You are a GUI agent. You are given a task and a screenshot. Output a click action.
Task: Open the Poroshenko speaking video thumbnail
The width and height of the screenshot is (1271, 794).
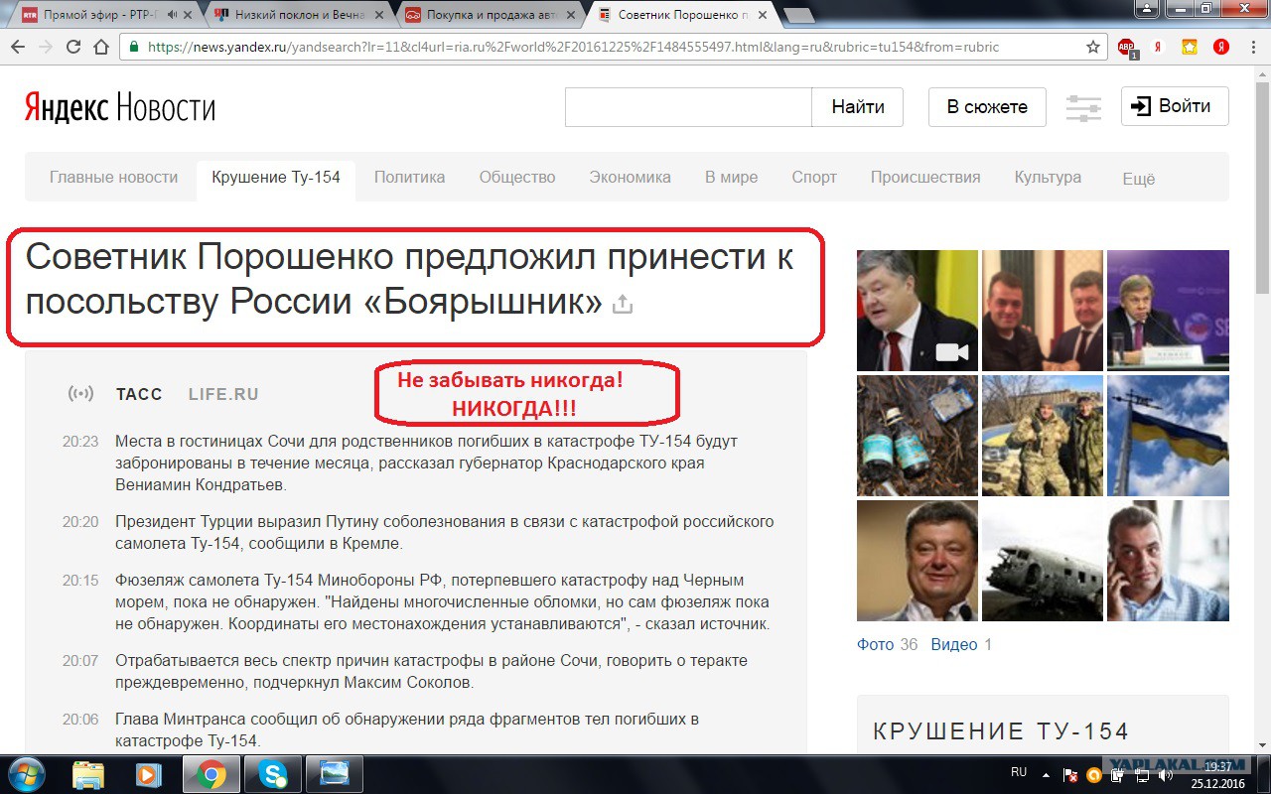918,310
